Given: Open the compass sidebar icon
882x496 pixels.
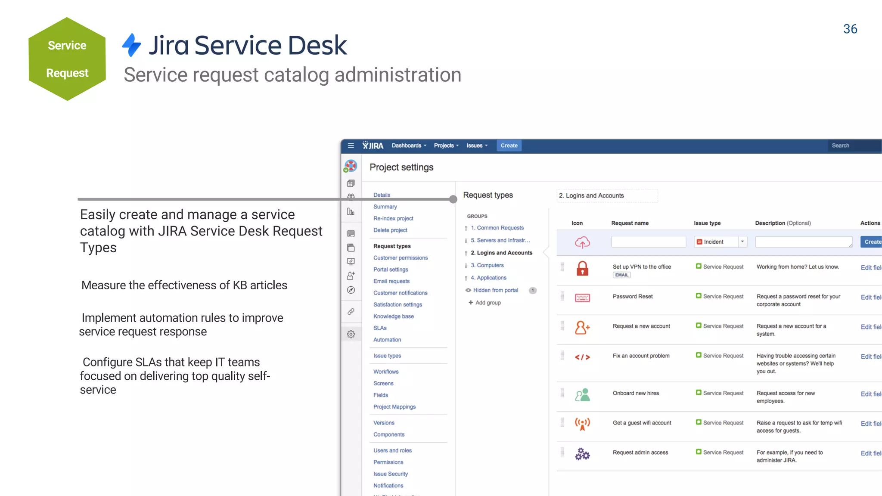Looking at the screenshot, I should click(x=351, y=290).
